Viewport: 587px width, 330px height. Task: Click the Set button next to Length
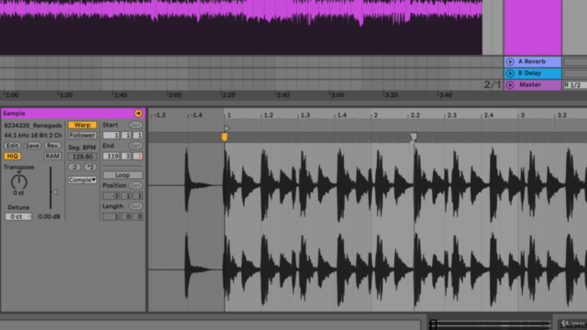click(136, 206)
